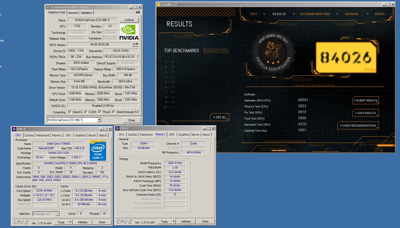Go to RECOMMENDATIONS in Catzilla navigation
The height and width of the screenshot is (228, 400).
click(x=315, y=14)
